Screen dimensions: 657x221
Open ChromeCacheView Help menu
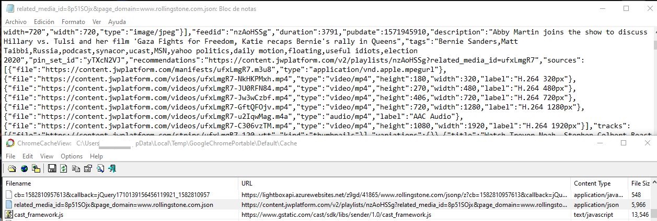coord(96,156)
